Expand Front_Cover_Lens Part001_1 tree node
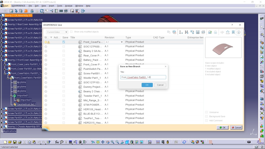Image resolution: width=265 pixels, height=149 pixels. click(x=5, y=64)
